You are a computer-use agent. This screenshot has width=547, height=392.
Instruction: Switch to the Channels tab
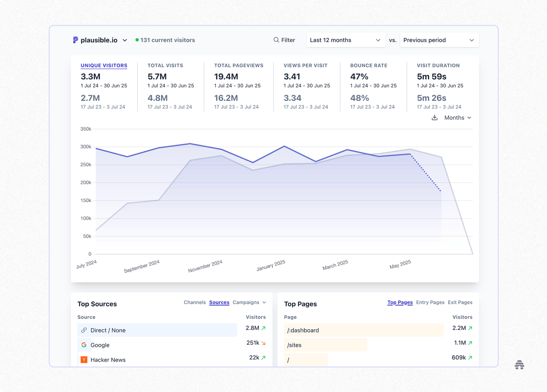click(194, 302)
